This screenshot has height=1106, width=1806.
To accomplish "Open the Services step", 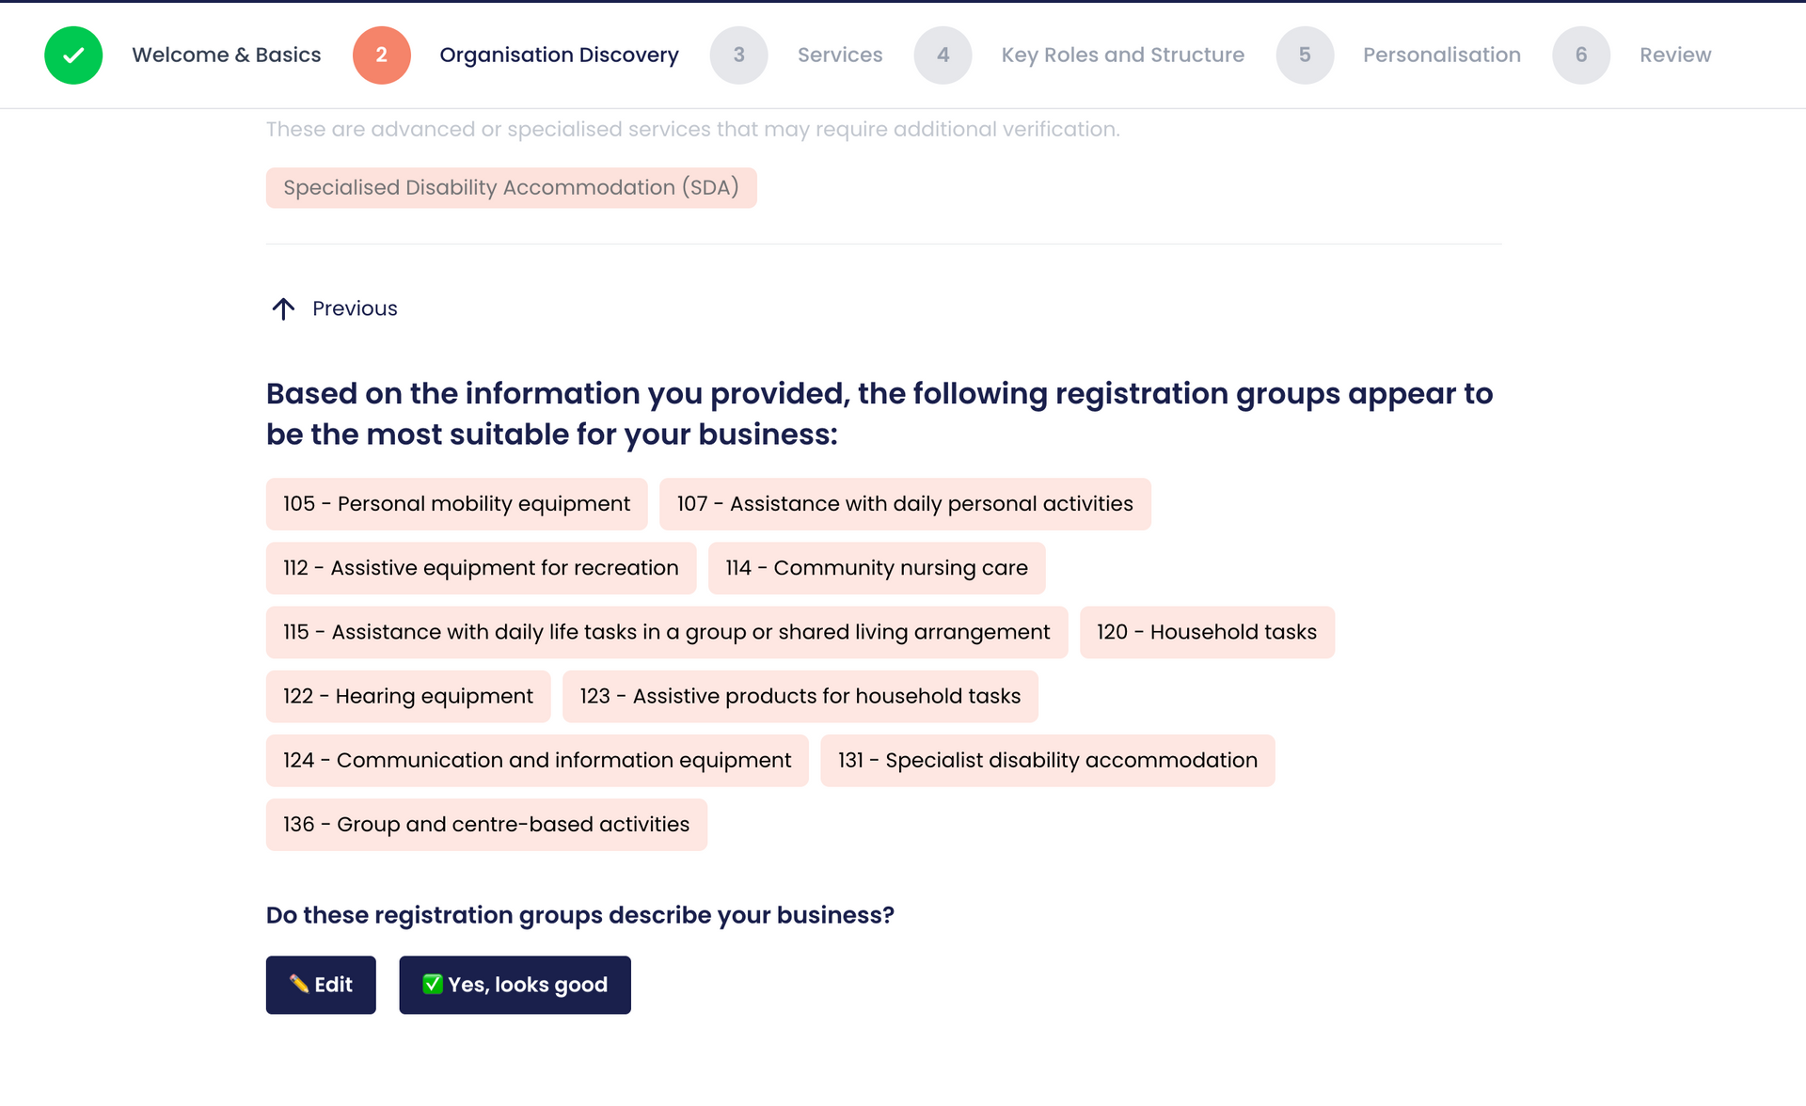I will tap(840, 55).
